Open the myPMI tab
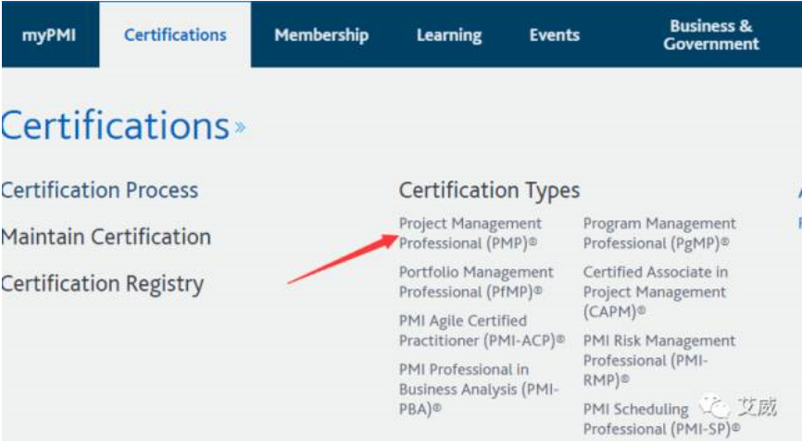Viewport: 802px width, 444px height. (x=47, y=35)
